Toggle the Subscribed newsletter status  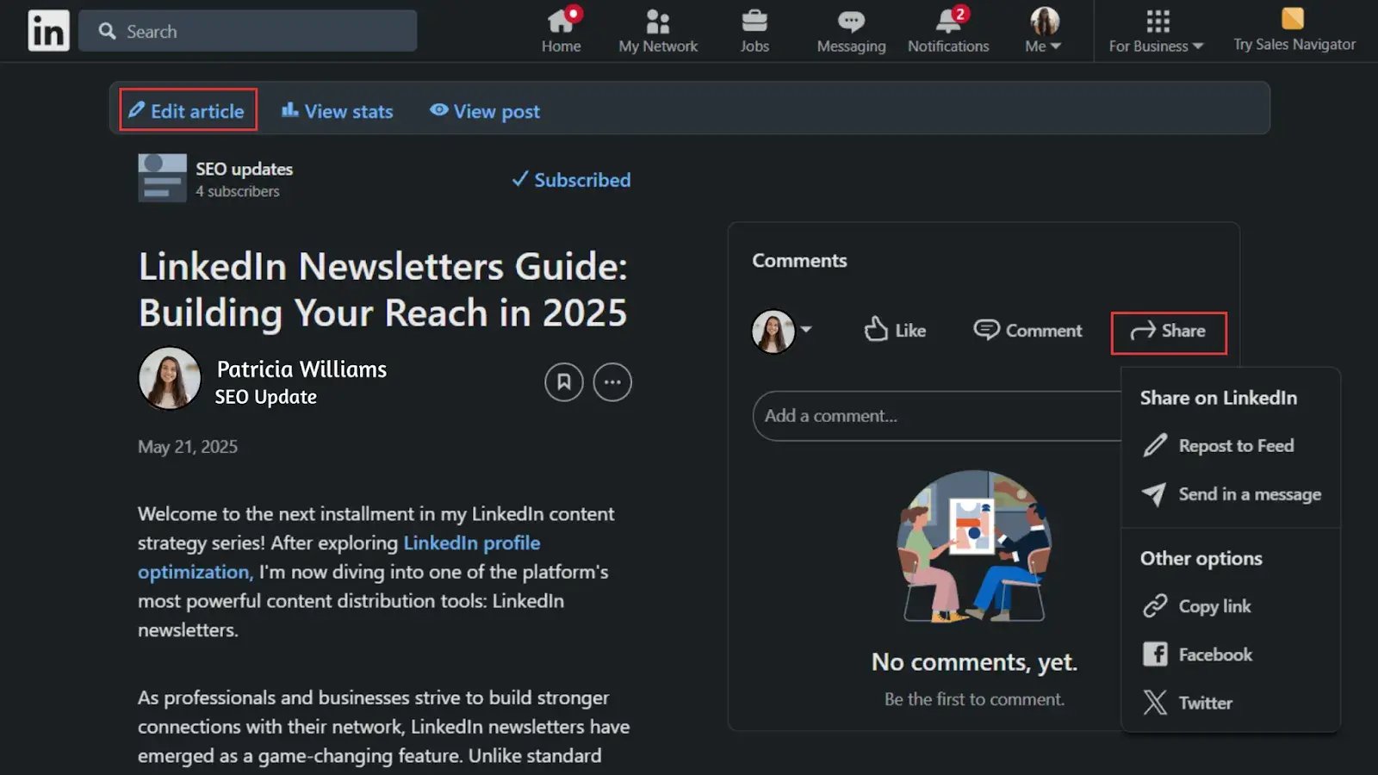(571, 180)
